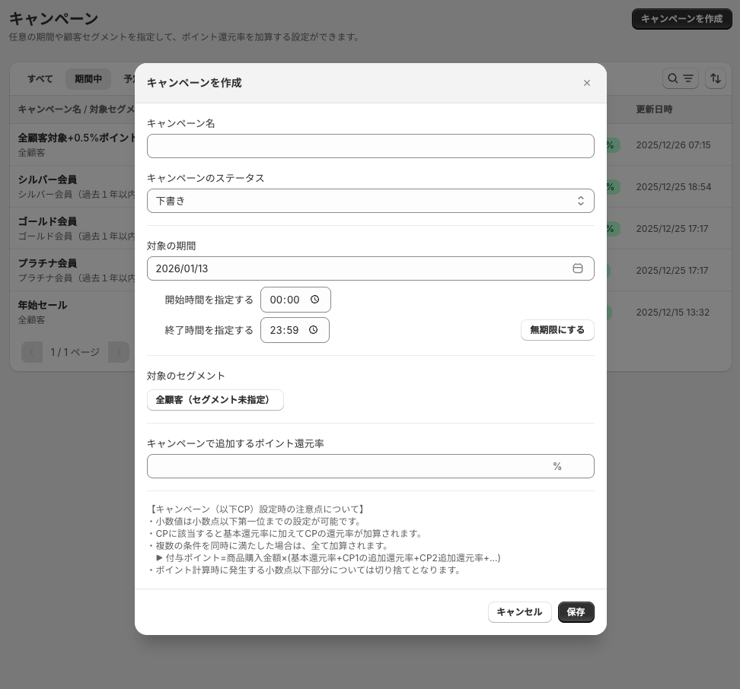
Task: Go to previous page arrow in pagination
Action: pyautogui.click(x=32, y=352)
